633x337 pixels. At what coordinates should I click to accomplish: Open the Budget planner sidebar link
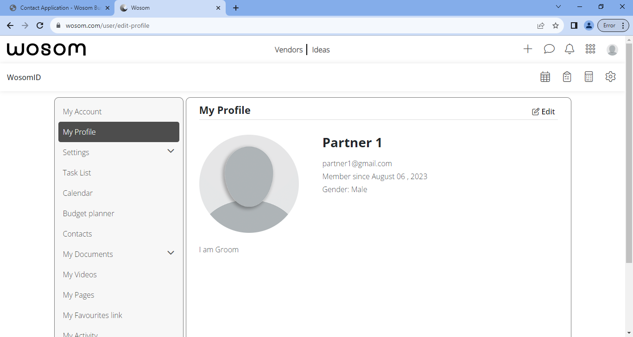click(x=88, y=213)
